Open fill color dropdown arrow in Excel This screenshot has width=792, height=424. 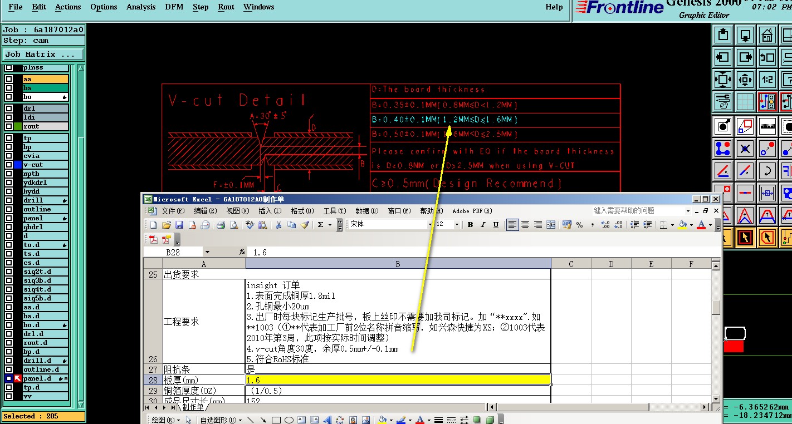click(691, 225)
